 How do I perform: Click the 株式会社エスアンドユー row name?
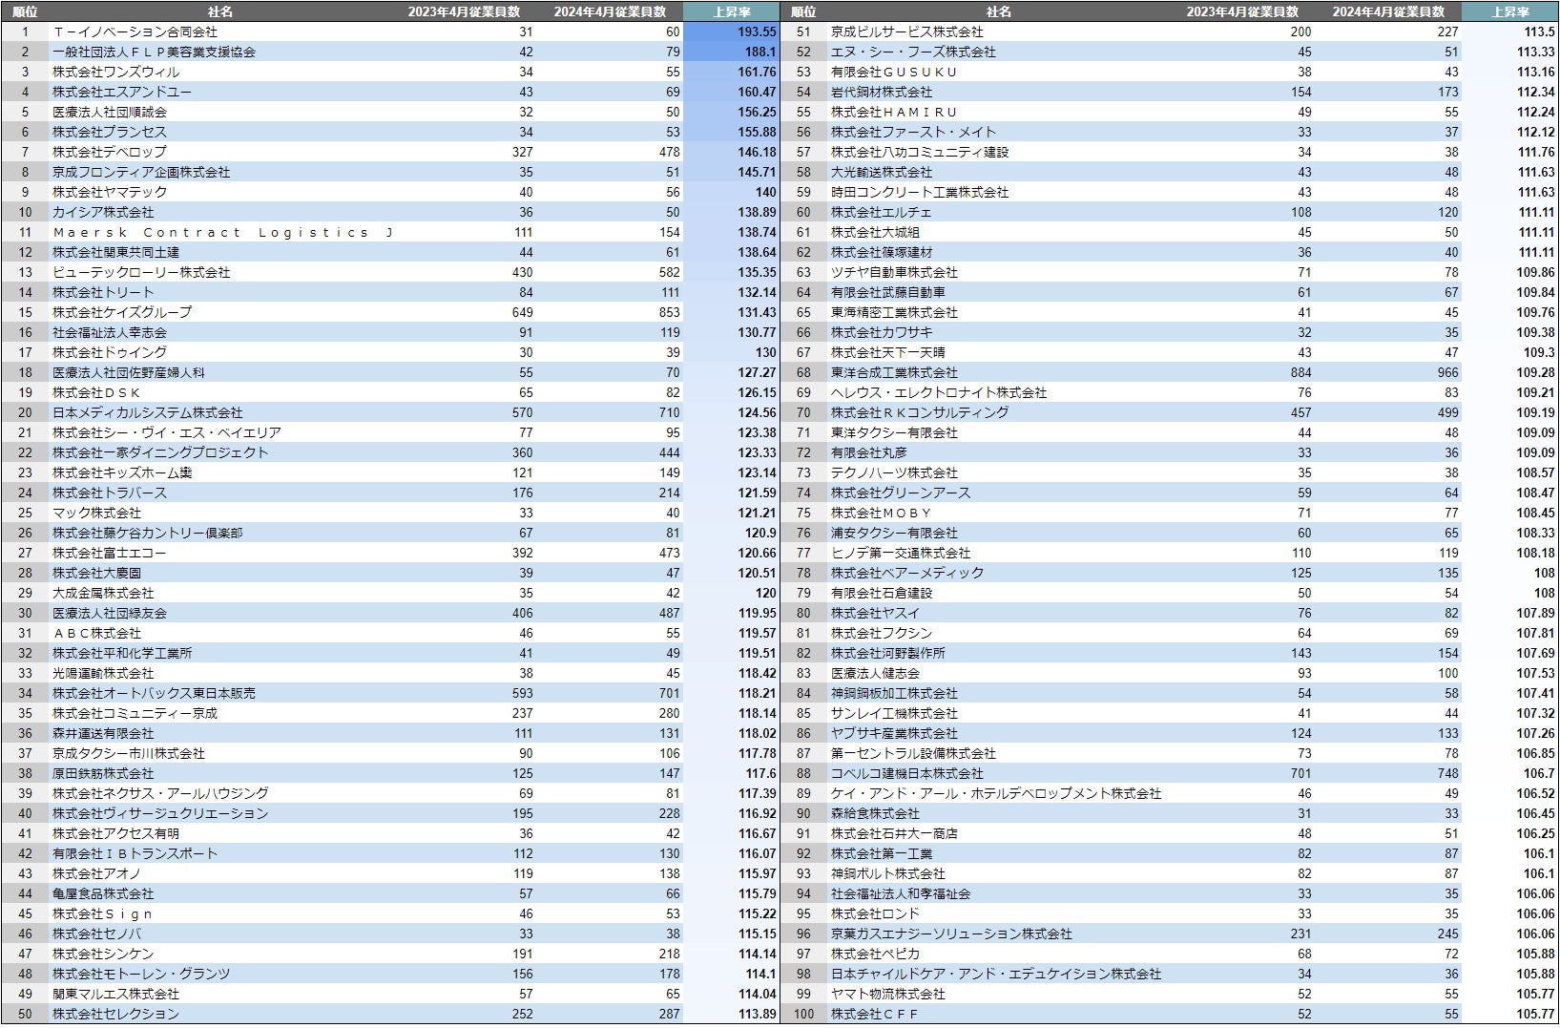pyautogui.click(x=122, y=92)
